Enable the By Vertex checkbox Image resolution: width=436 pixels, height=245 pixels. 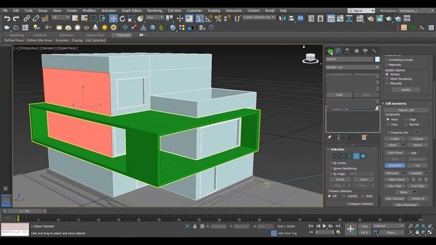coord(331,163)
